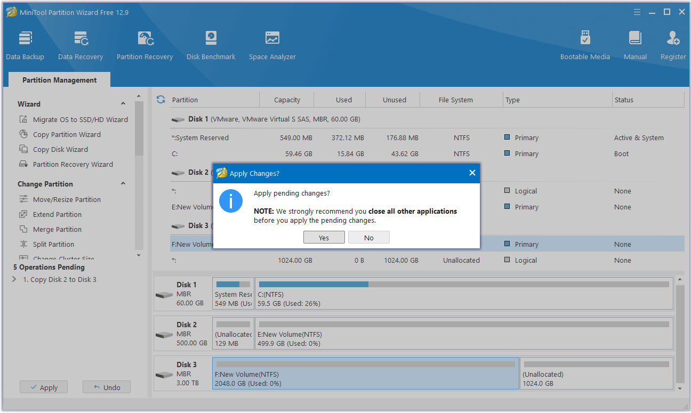Select the E:New Volume(NTFS) block in disk map
This screenshot has width=691, height=413.
click(464, 334)
